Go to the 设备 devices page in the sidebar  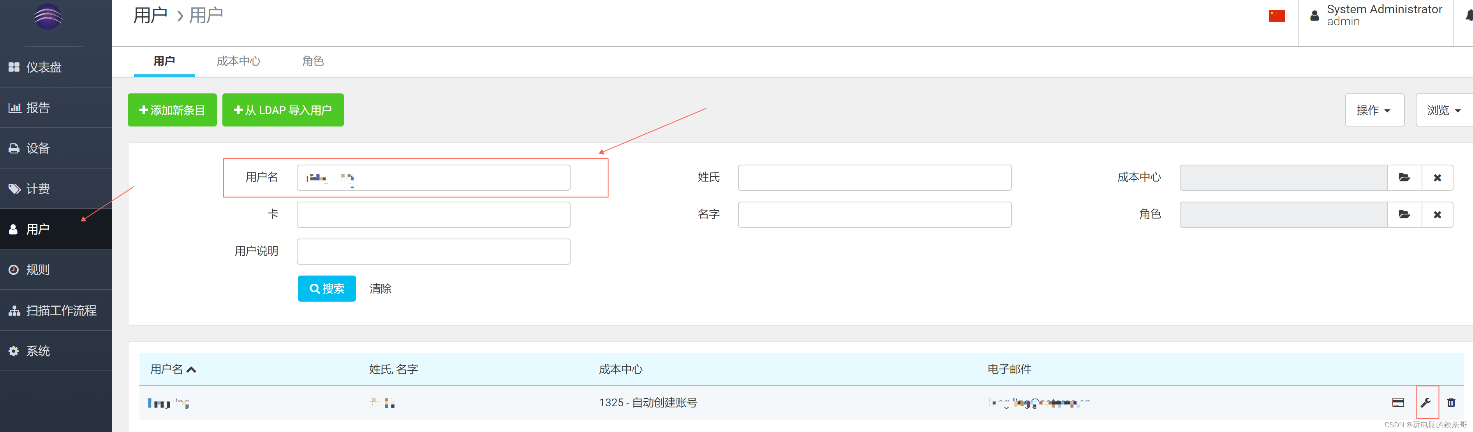click(56, 148)
